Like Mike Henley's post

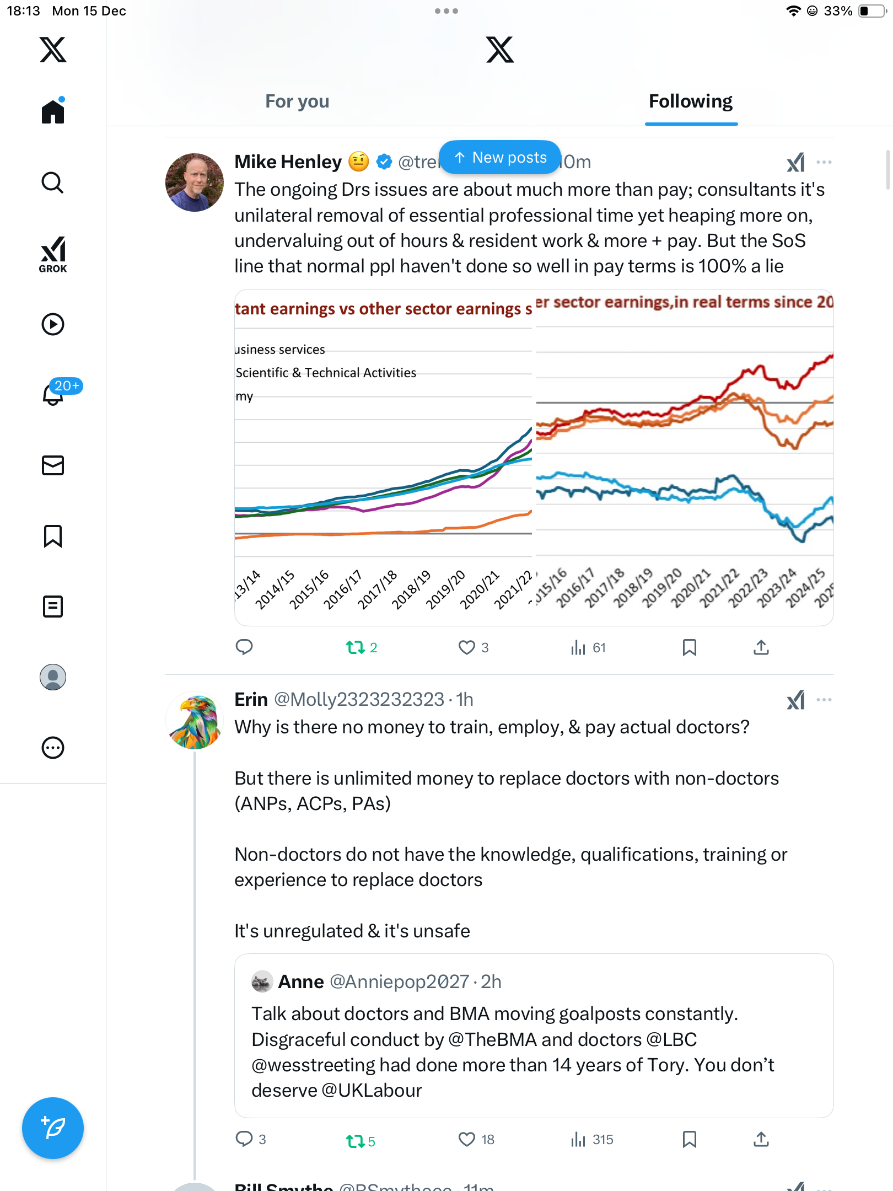pos(467,647)
